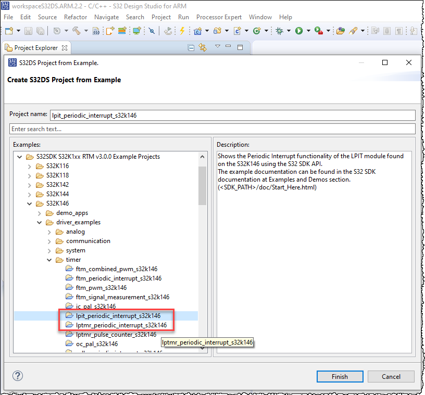Collapse the S32SDK S32K1xx RTM root node
The height and width of the screenshot is (395, 425).
19,157
